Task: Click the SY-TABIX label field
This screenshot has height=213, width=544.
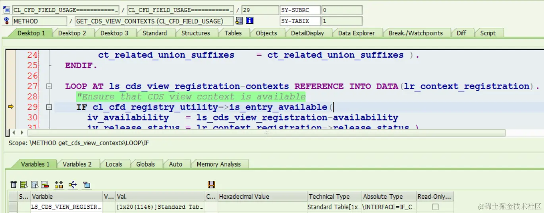Action: (300, 21)
